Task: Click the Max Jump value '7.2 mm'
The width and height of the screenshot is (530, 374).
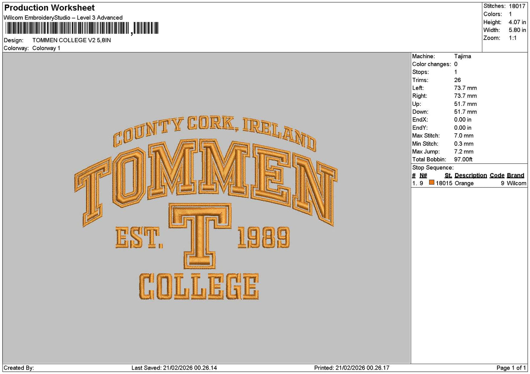Action: (464, 152)
